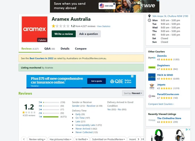Image resolution: width=195 pixels, height=141 pixels.
Task: Filter by the 1-star rating bar
Action: click(x=51, y=117)
